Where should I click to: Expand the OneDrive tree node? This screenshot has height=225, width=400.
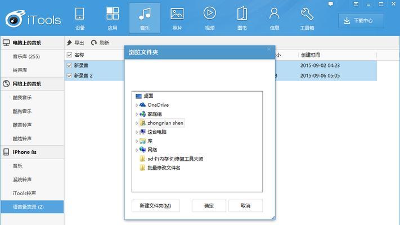tap(137, 105)
